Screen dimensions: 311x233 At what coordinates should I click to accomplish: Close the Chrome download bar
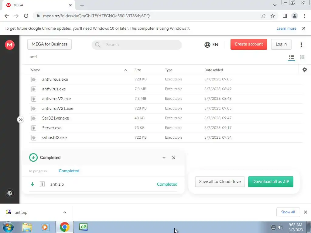(x=306, y=212)
